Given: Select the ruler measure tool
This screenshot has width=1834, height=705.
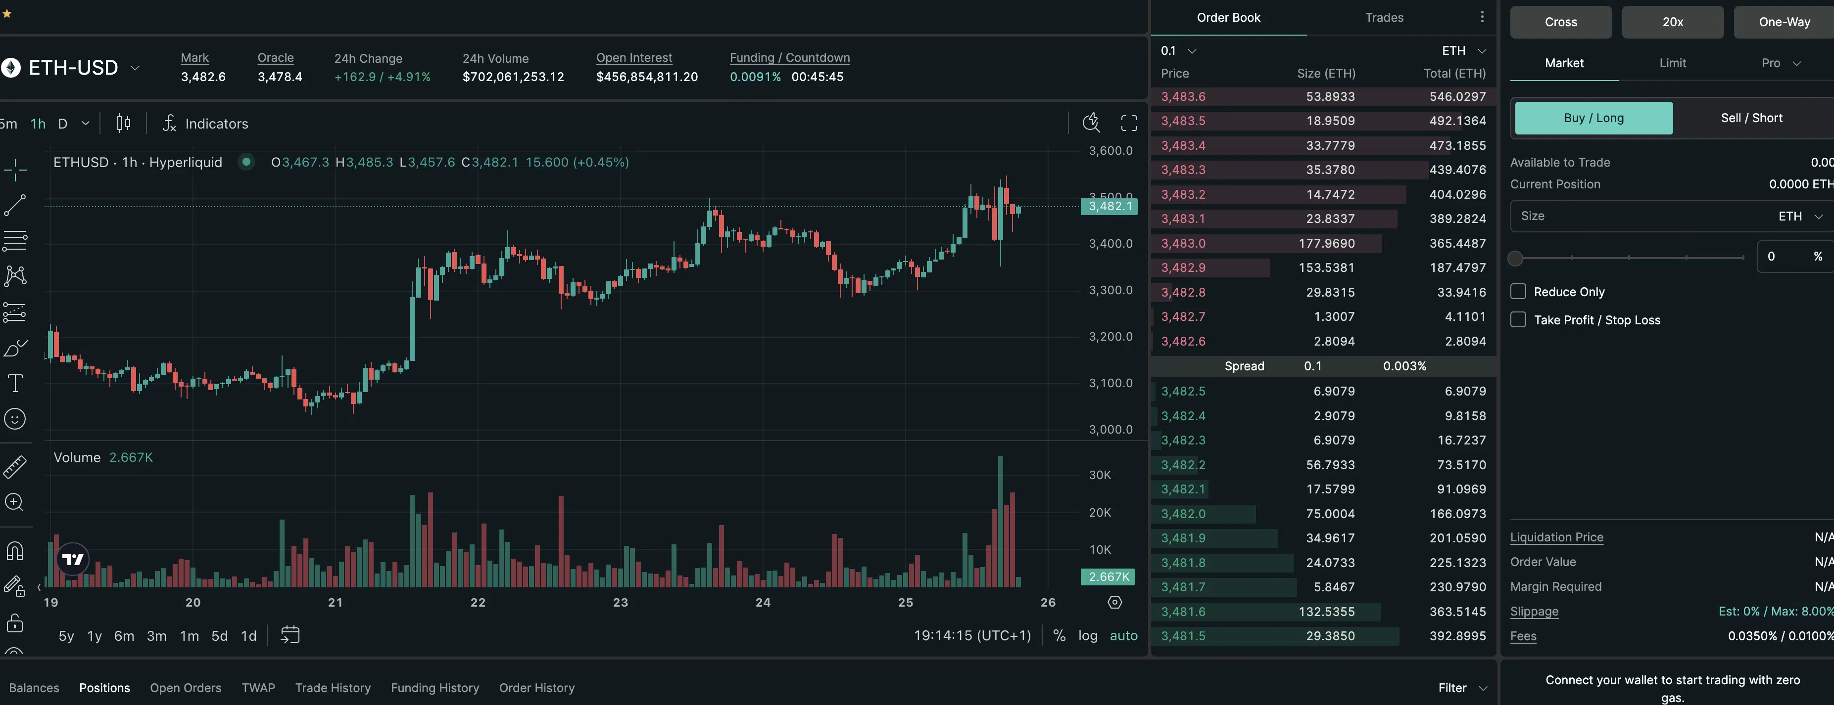Looking at the screenshot, I should (15, 467).
